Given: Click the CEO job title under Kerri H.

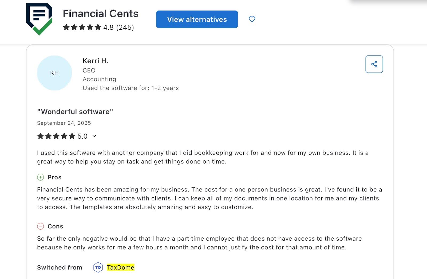Looking at the screenshot, I should tap(89, 70).
